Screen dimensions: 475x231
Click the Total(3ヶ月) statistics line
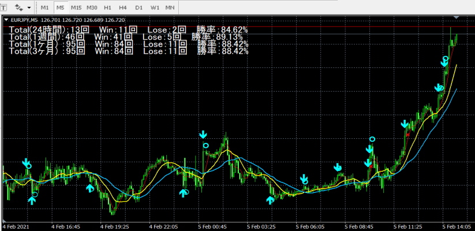pos(129,51)
